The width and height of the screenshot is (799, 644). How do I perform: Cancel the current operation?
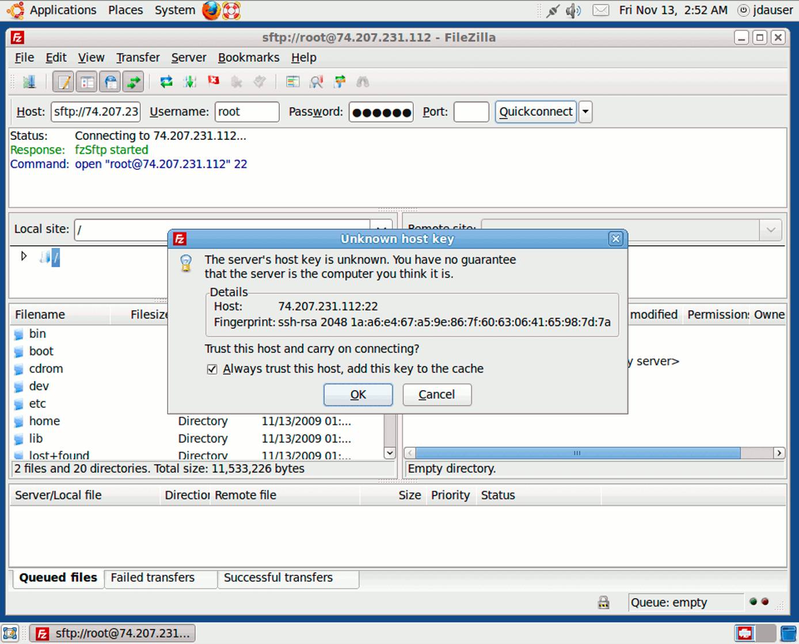[214, 81]
